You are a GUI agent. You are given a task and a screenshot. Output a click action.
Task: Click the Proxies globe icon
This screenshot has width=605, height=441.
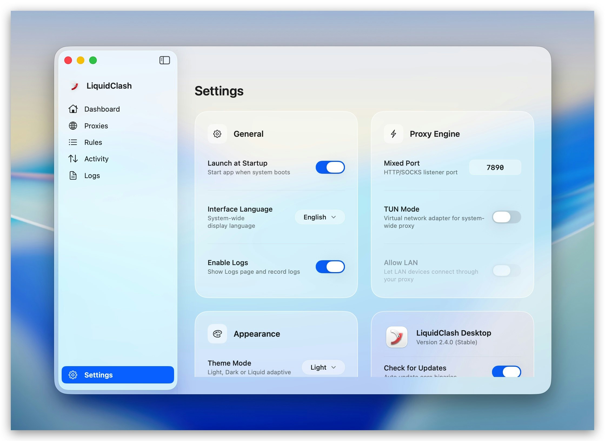(73, 126)
